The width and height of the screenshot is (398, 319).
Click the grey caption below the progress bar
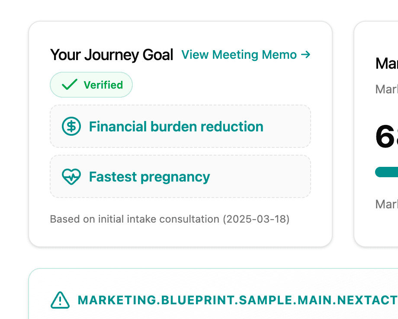pyautogui.click(x=386, y=204)
